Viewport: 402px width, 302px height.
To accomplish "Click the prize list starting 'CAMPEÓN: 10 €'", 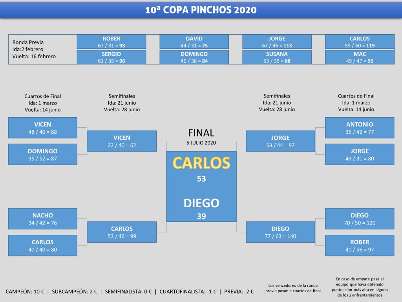I will coord(130,292).
